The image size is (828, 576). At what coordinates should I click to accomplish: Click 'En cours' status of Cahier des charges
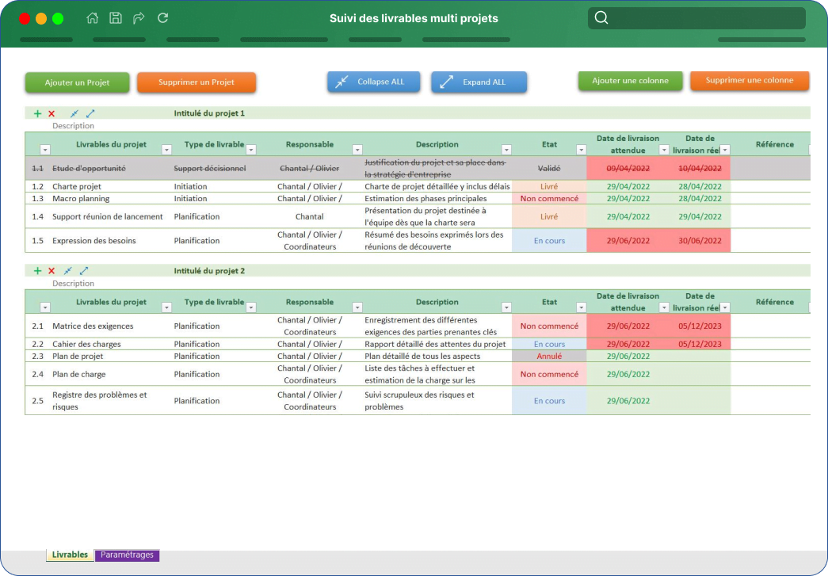[549, 344]
